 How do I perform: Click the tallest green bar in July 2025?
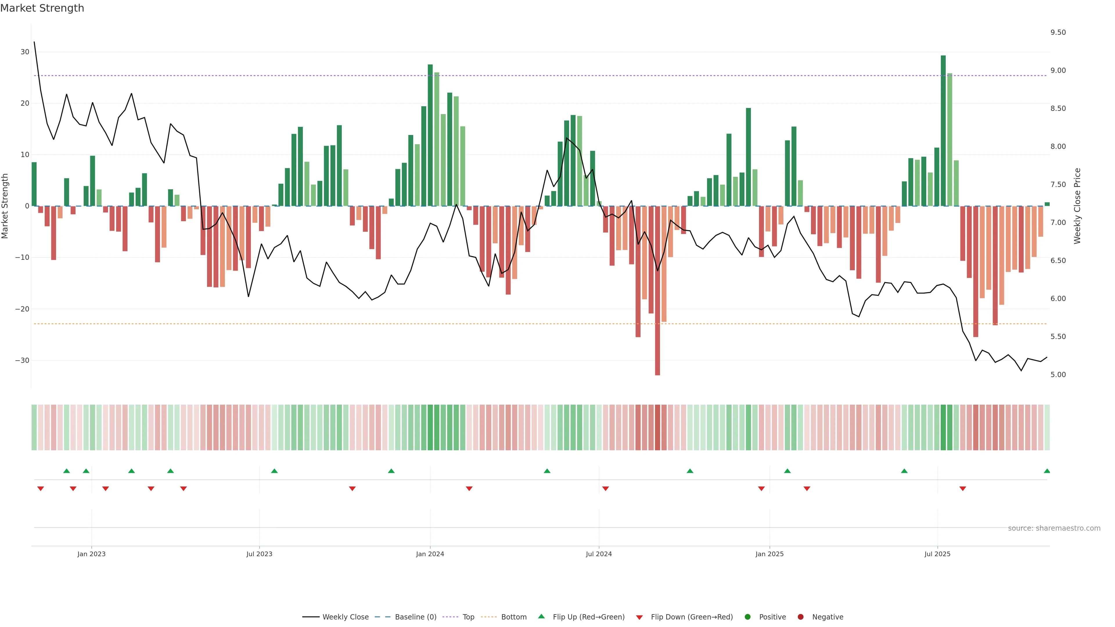(943, 130)
